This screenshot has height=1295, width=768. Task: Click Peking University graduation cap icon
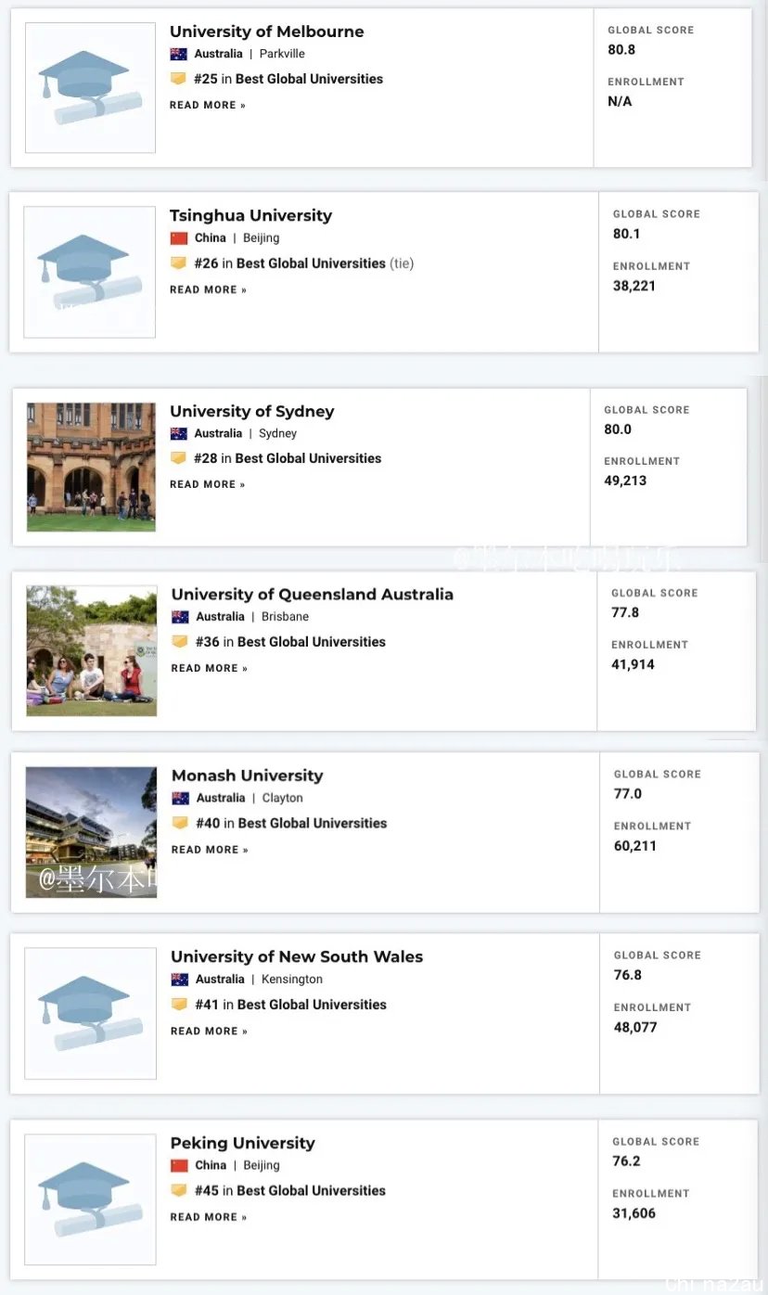click(x=90, y=1199)
